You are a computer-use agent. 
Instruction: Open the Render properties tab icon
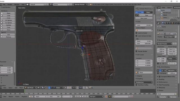click(163, 23)
